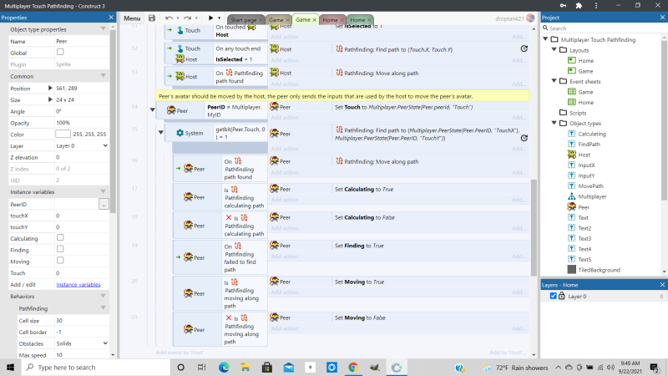The image size is (668, 376).
Task: Click the System gear icon in event 15
Action: coord(180,133)
